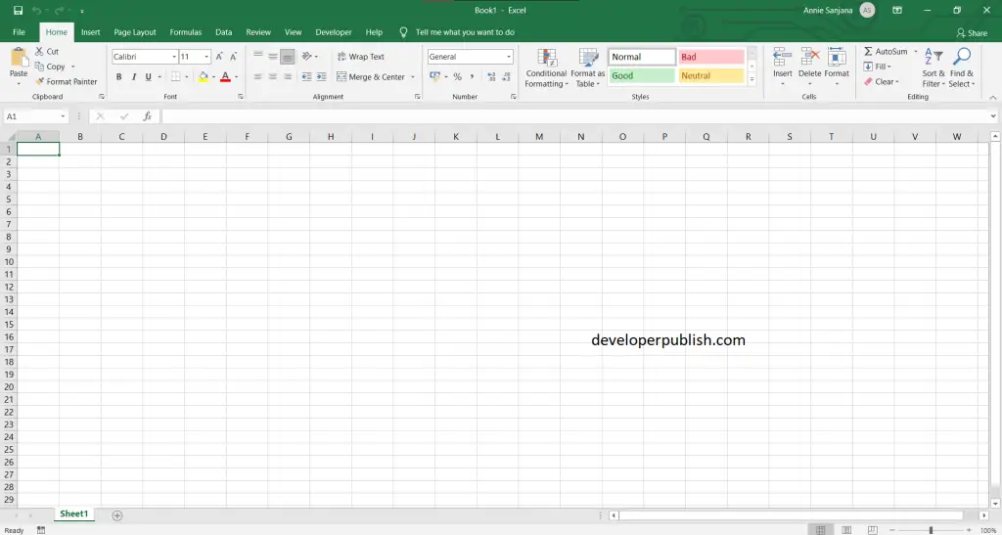Apply the Bad cell style
Viewport: 1002px width, 535px height.
pos(711,57)
